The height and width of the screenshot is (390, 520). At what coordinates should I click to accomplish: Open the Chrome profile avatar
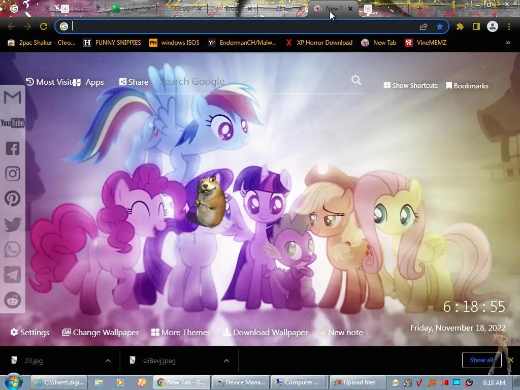click(x=493, y=26)
